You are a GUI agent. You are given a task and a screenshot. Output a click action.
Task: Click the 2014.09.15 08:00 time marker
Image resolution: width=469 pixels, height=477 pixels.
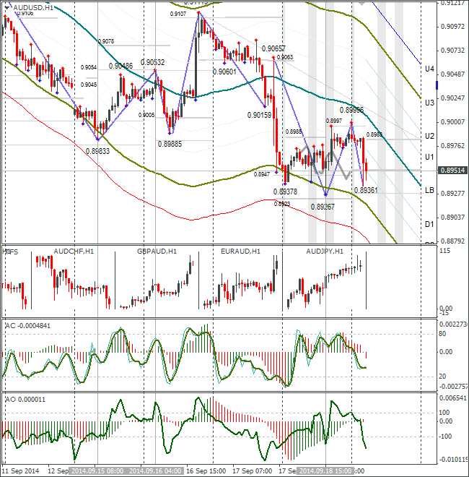point(97,471)
